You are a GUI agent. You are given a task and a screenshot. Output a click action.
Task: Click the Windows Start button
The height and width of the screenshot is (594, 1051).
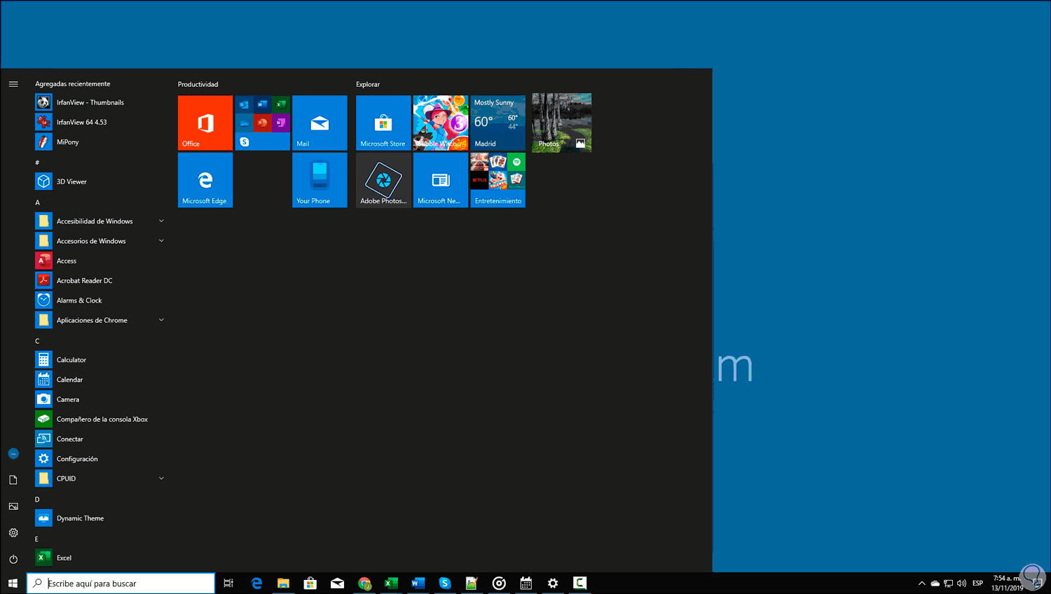pyautogui.click(x=13, y=583)
